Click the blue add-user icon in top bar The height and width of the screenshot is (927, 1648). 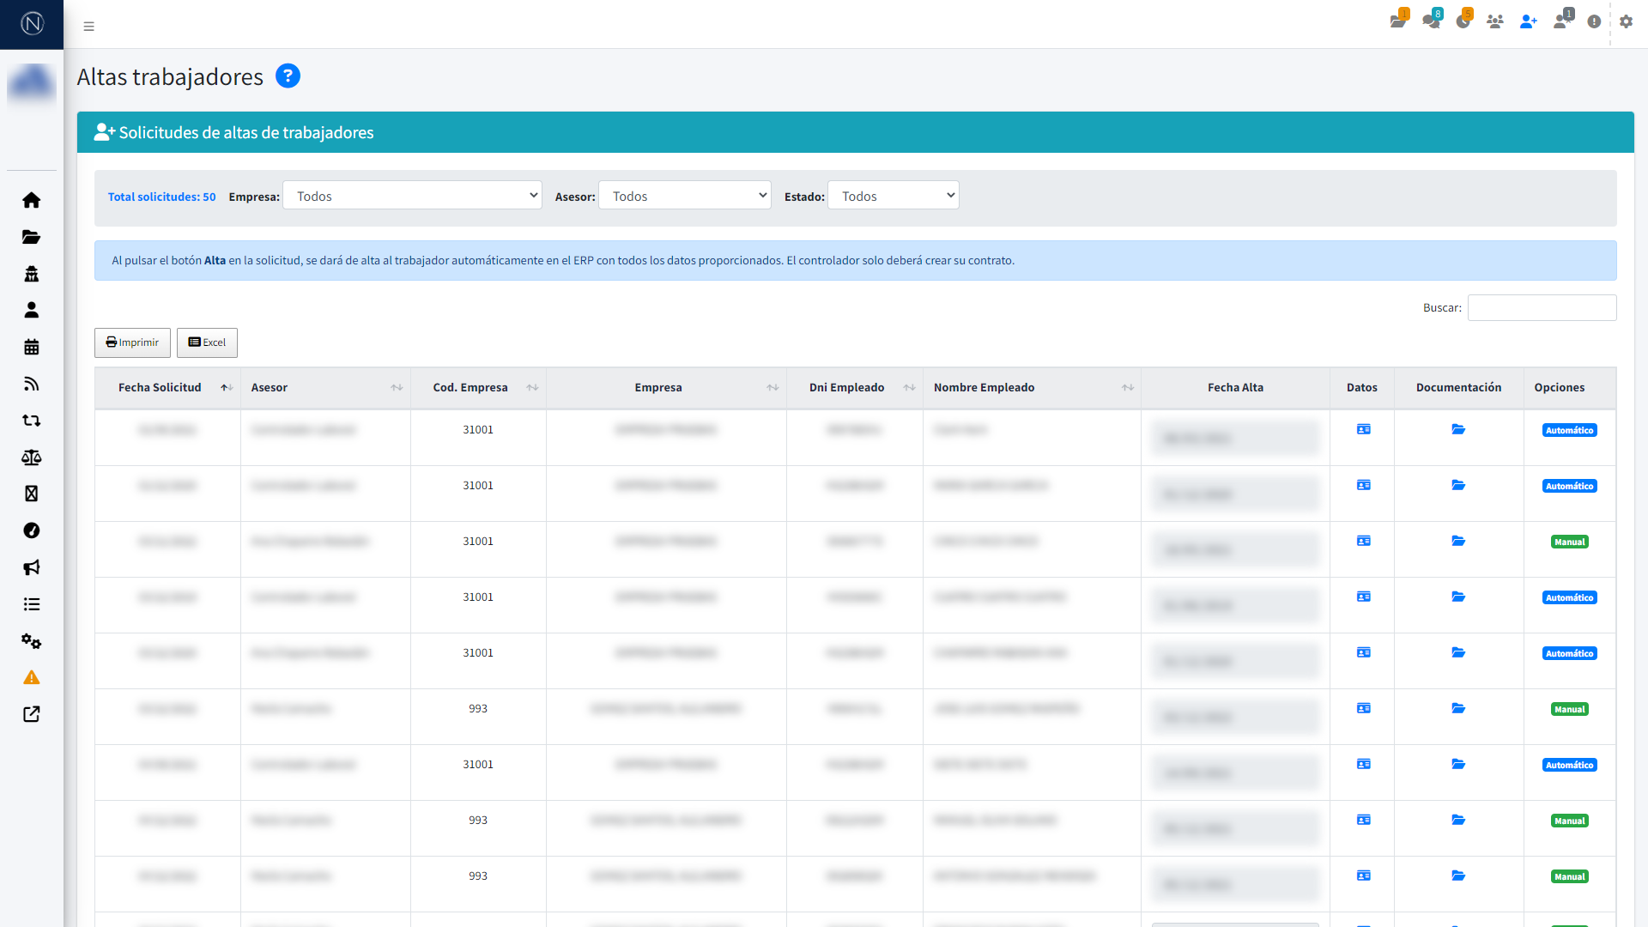[1528, 21]
